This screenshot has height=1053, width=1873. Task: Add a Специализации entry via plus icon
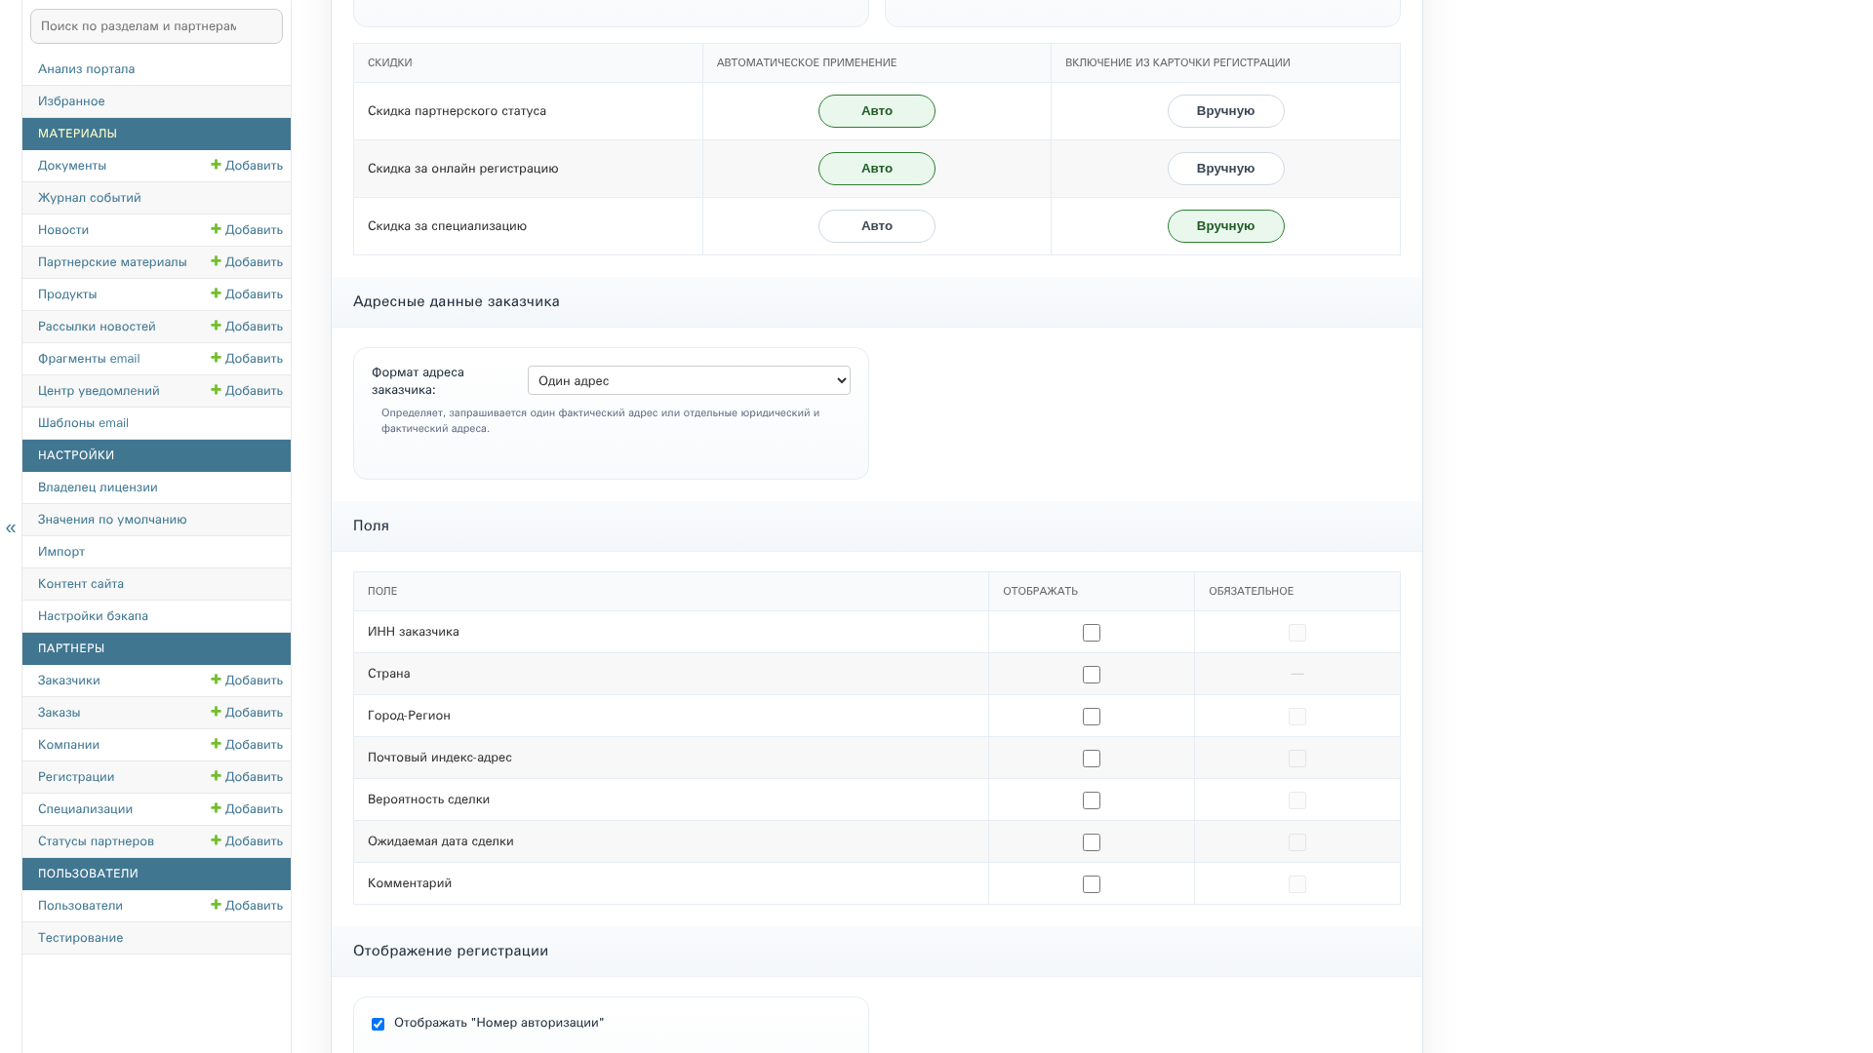click(x=247, y=809)
